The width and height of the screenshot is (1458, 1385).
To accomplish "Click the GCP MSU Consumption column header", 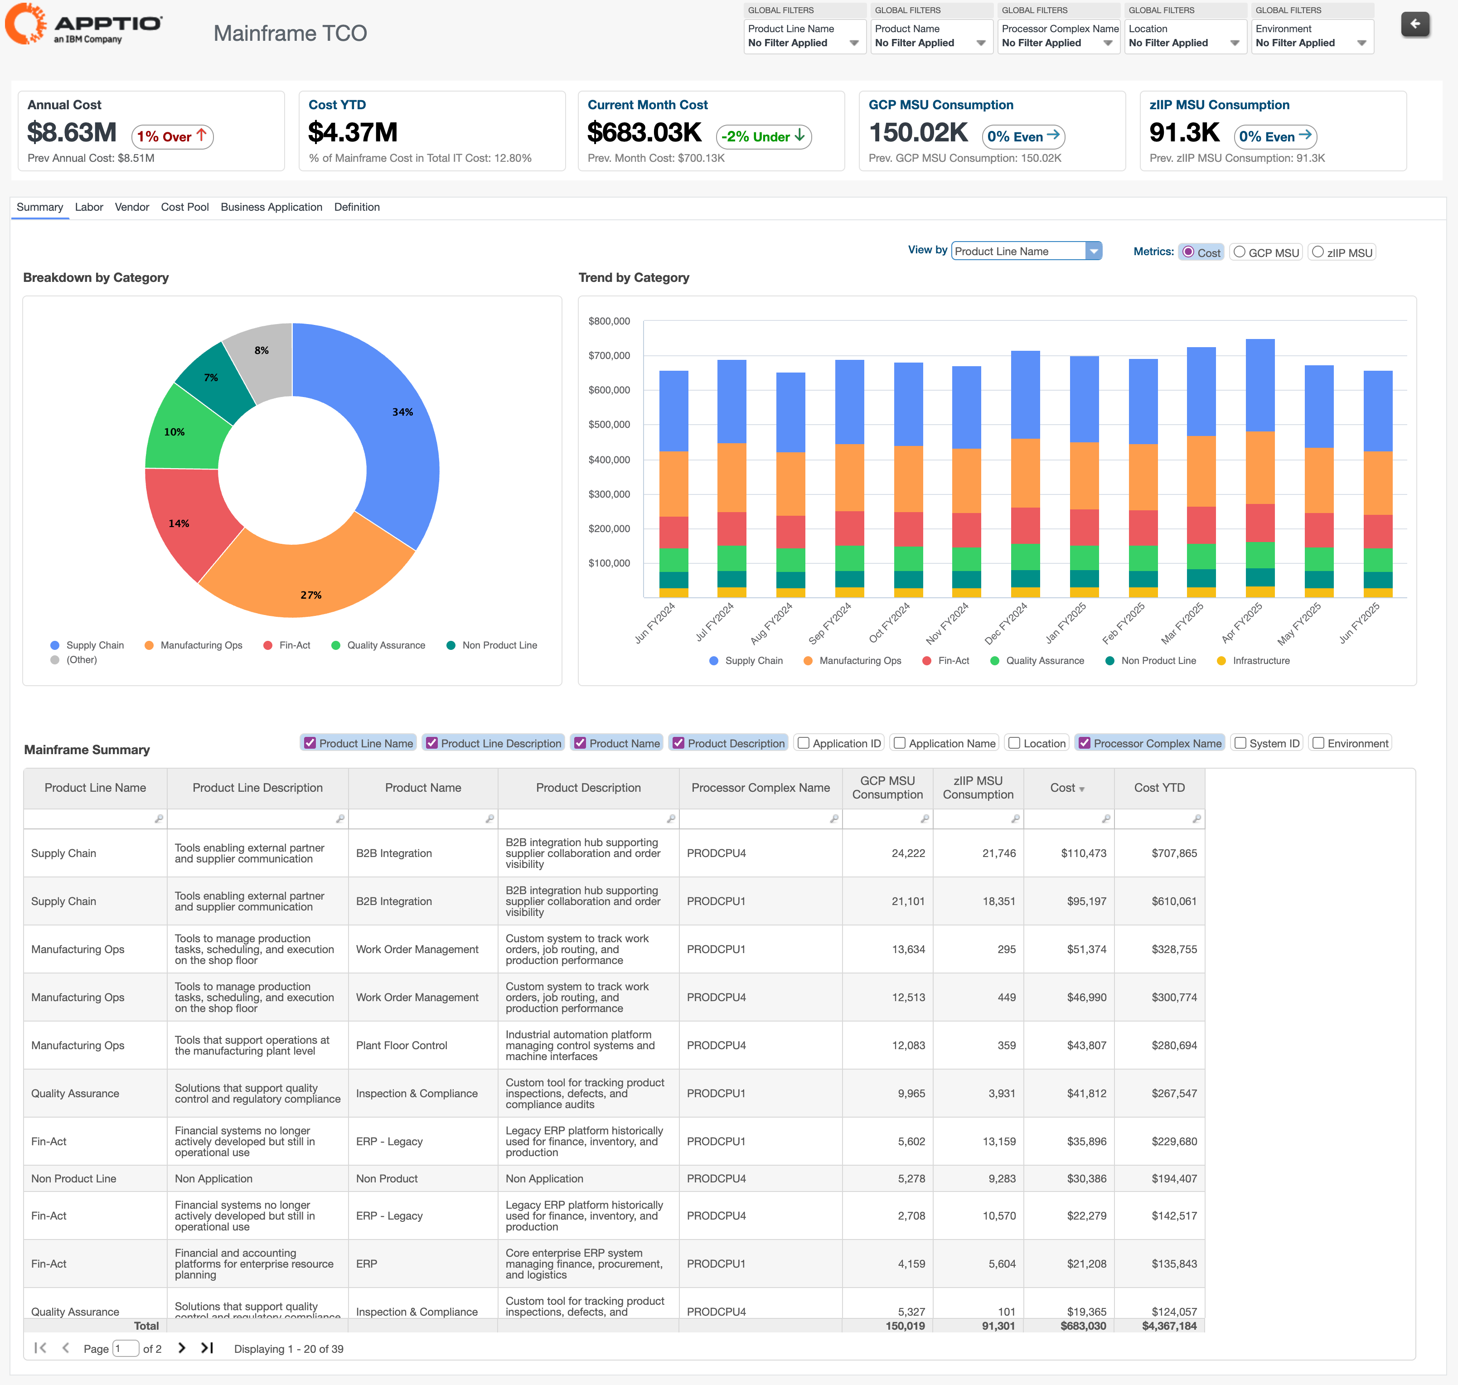I will coord(887,789).
